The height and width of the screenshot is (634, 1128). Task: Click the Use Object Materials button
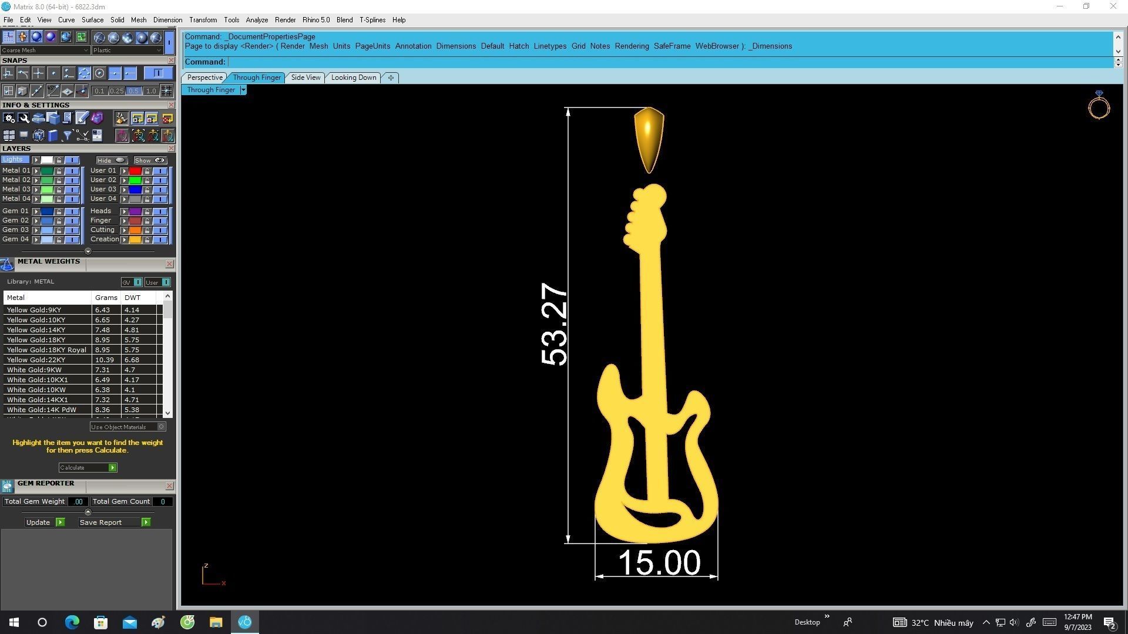(127, 427)
